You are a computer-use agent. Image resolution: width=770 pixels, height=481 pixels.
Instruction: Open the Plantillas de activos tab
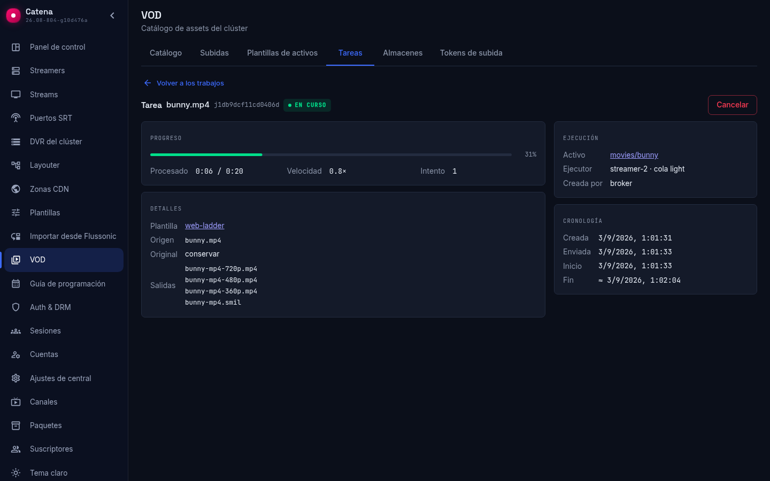pyautogui.click(x=282, y=53)
